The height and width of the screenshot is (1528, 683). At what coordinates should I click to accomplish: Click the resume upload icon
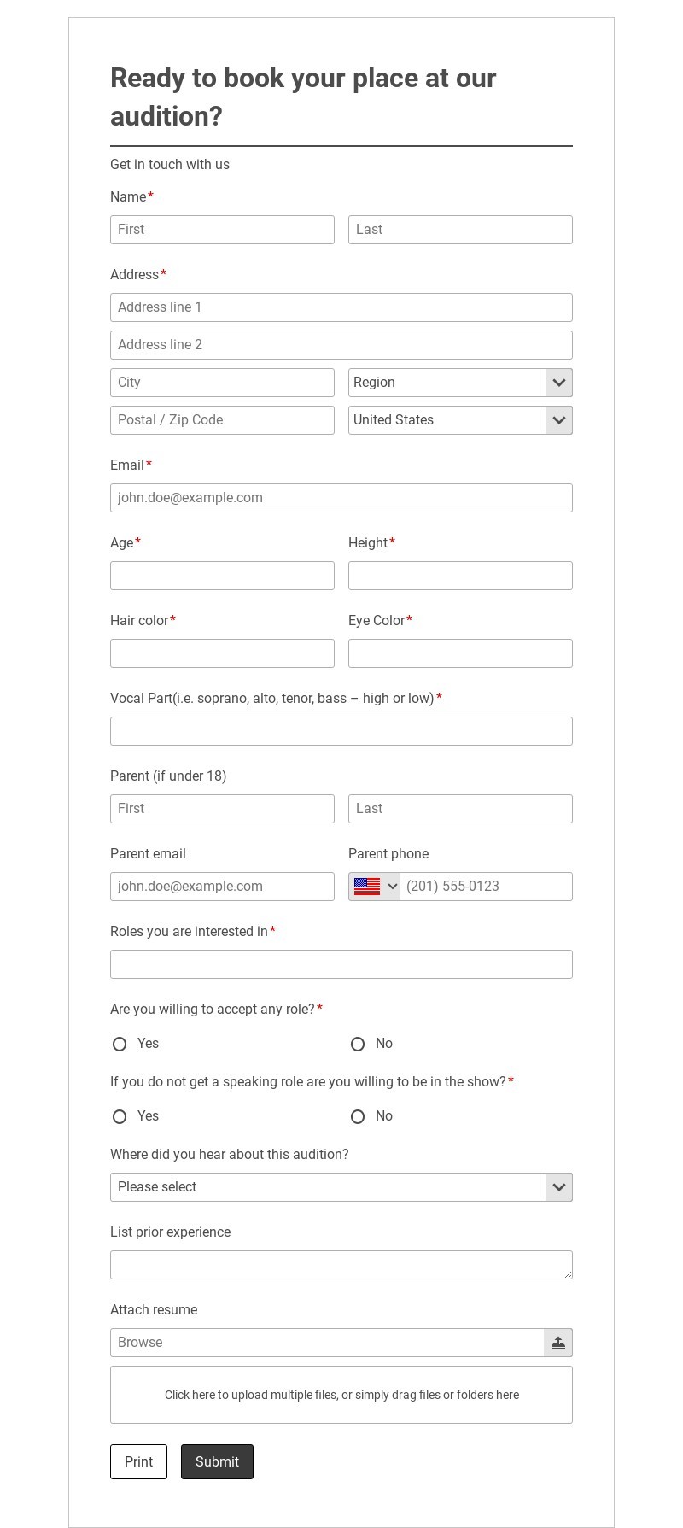pos(557,1343)
